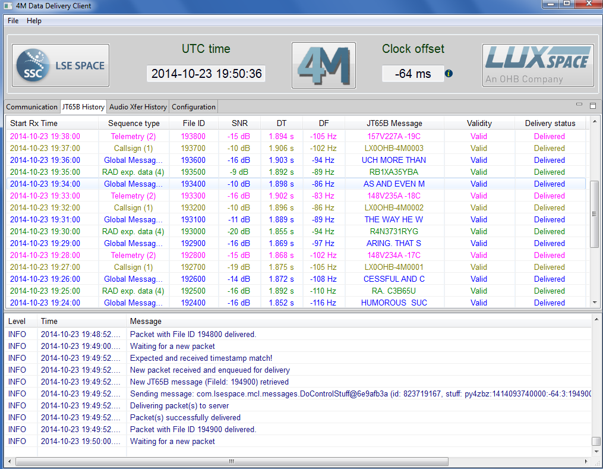Open the Help menu
This screenshot has width=603, height=469.
[34, 21]
